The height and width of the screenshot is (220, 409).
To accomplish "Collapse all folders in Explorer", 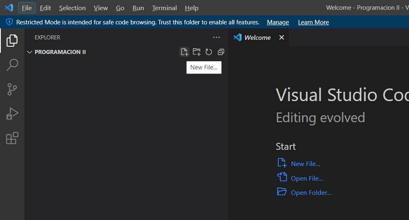I will [221, 52].
